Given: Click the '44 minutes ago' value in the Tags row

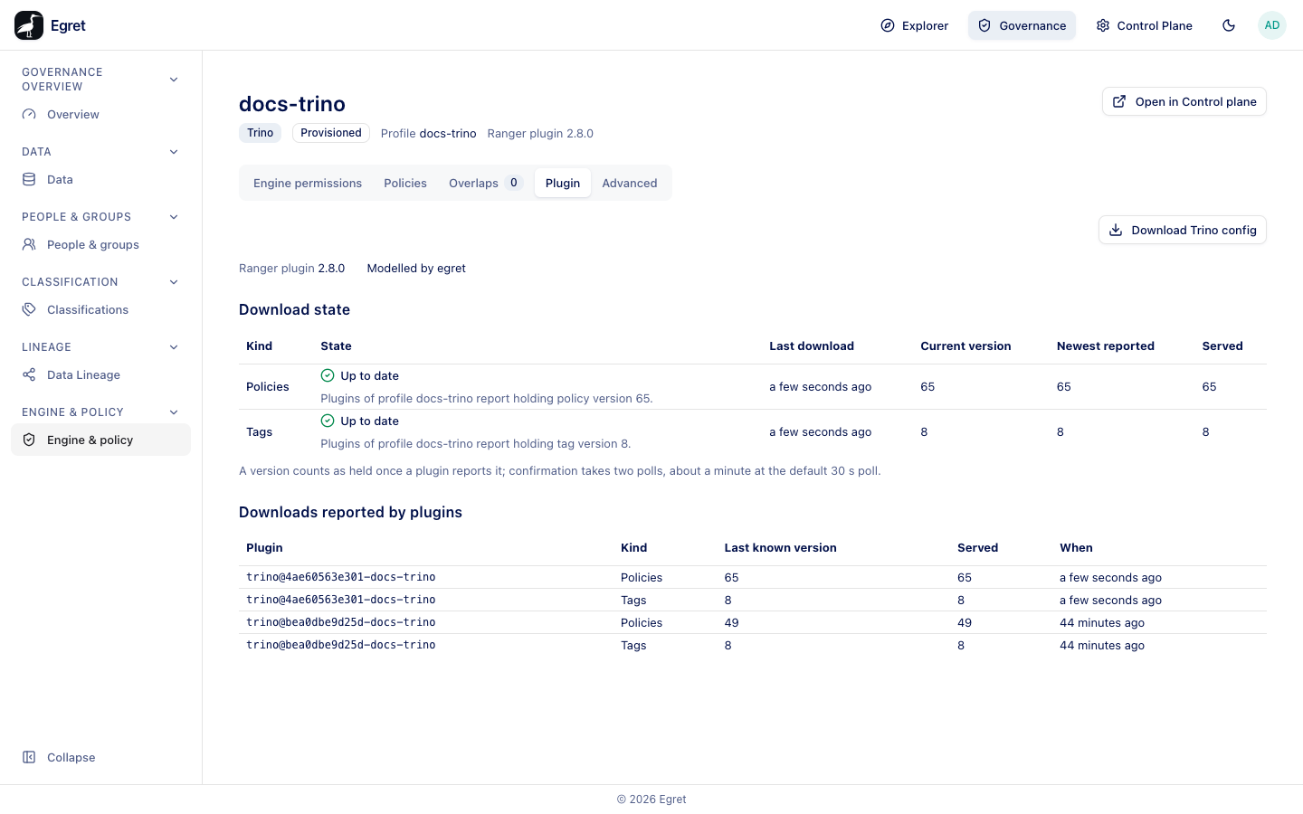Looking at the screenshot, I should 1102,646.
